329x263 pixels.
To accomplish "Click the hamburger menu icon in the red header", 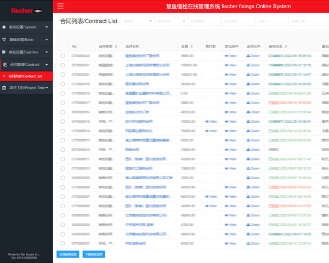I will click(60, 6).
